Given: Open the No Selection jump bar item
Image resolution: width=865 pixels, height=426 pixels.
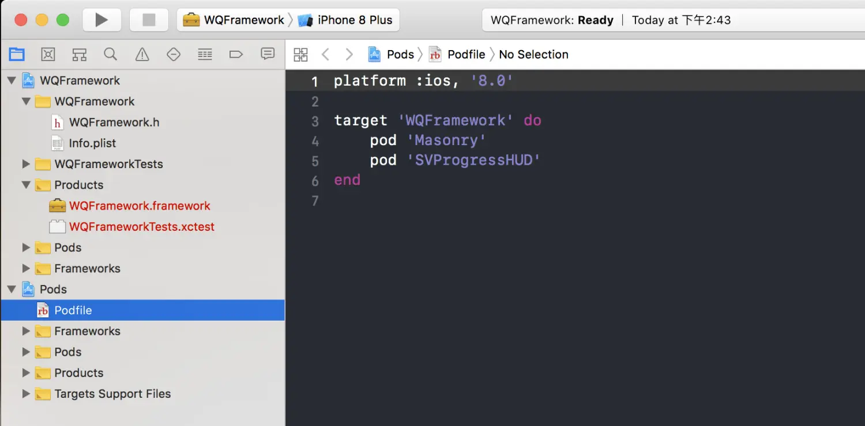Looking at the screenshot, I should tap(533, 54).
